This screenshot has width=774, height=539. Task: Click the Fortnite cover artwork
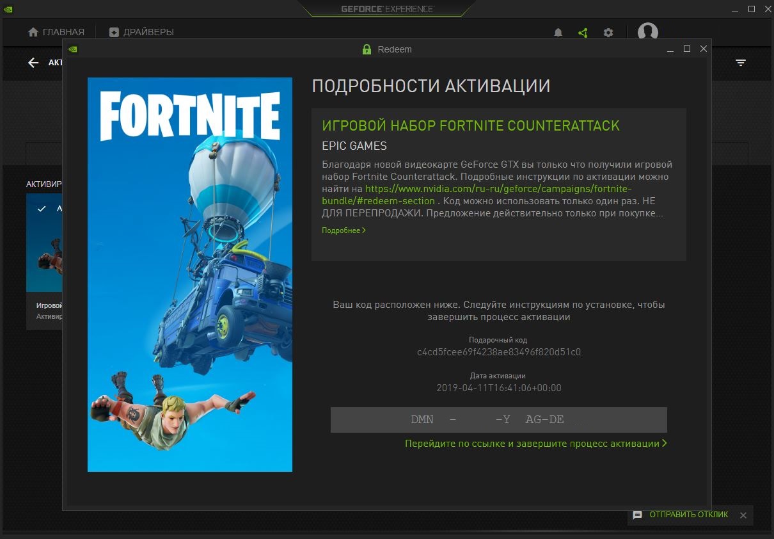coord(190,275)
